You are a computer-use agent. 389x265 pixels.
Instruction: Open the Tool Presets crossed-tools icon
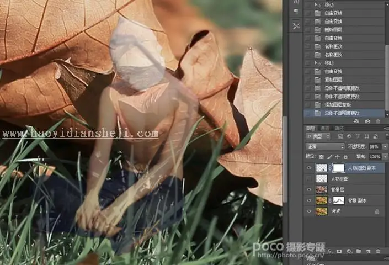pos(296,26)
